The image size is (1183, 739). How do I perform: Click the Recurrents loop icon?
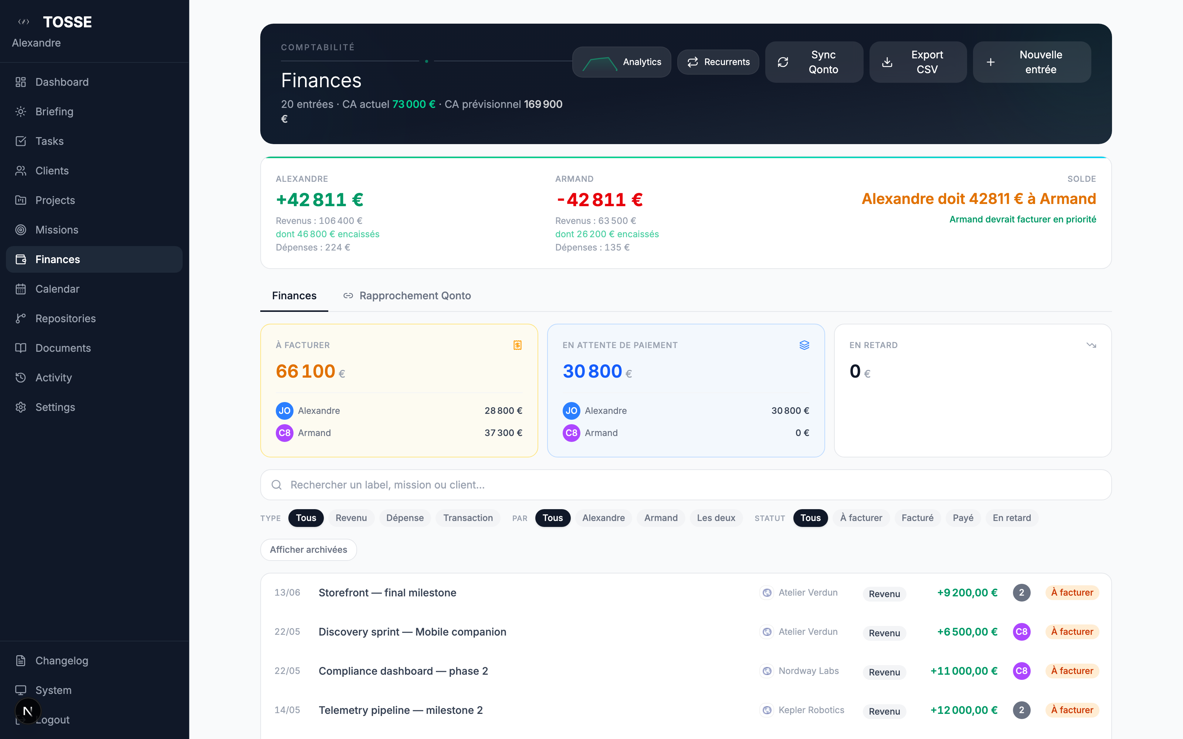pos(693,62)
